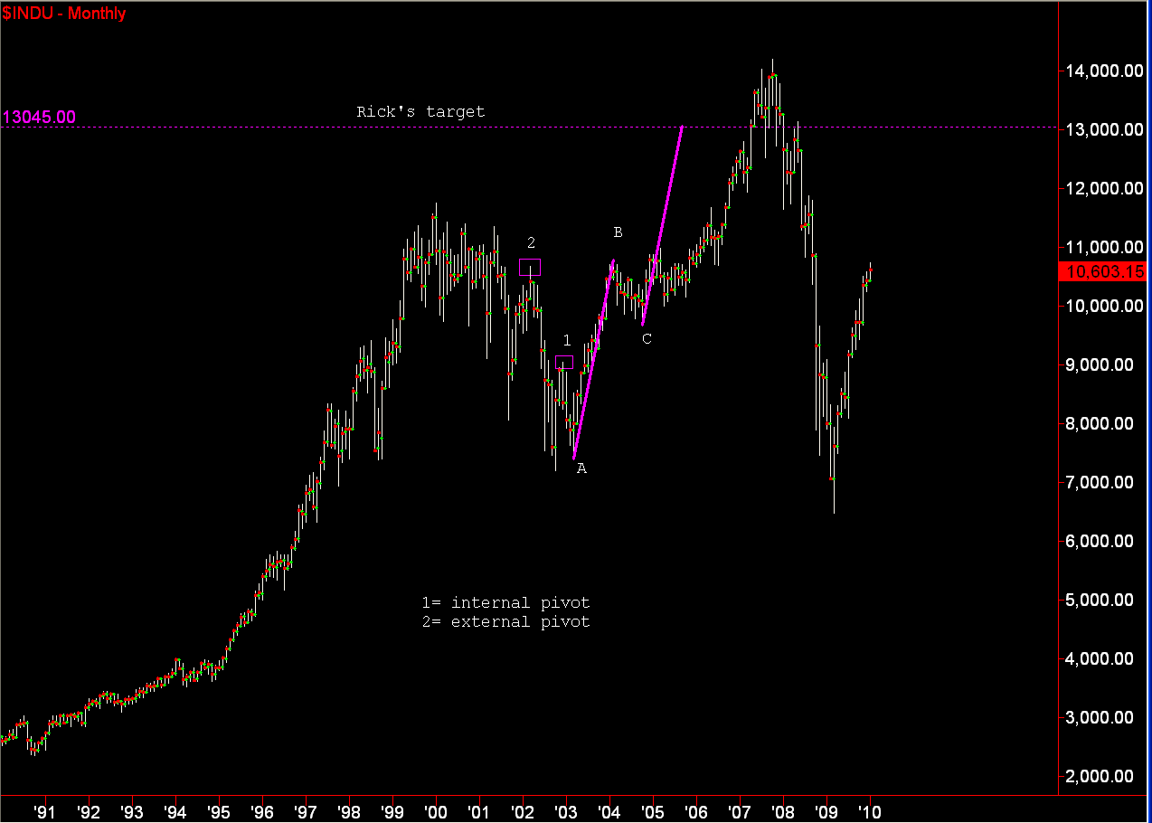This screenshot has height=823, width=1152.
Task: Click the '97 year label on time axis
Action: [x=306, y=810]
